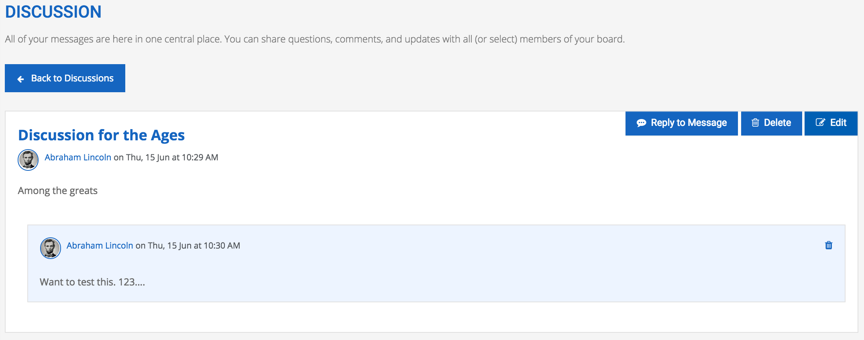This screenshot has height=340, width=864.
Task: Click the 'Among the greats' message body
Action: (x=58, y=190)
